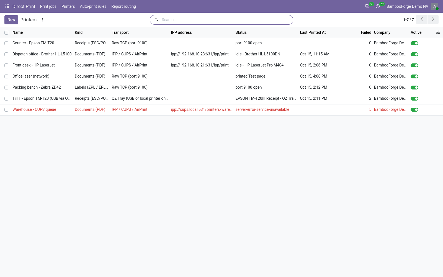Toggle Active for Till 1 Epson printer

(414, 99)
